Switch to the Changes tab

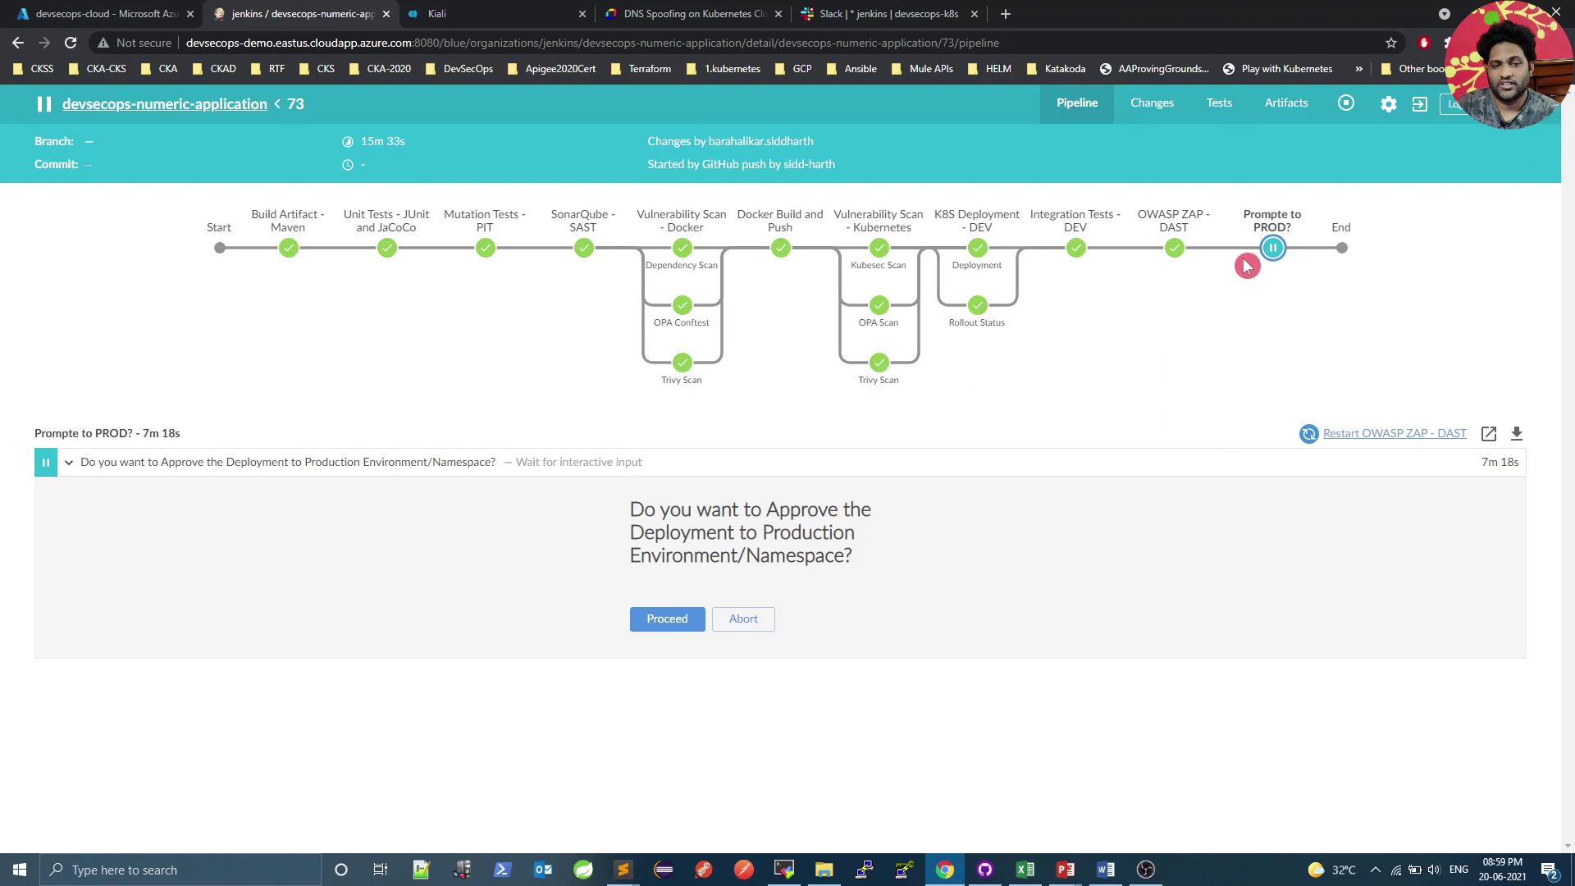tap(1152, 103)
